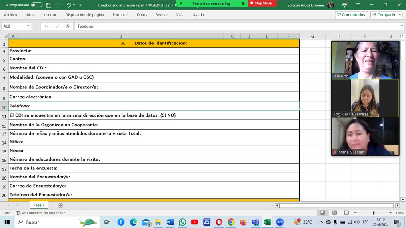This screenshot has width=406, height=228.
Task: Switch to Page Break Preview icon
Action: tap(346, 213)
